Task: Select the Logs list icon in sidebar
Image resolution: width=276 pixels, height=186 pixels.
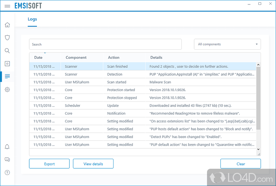Action: (x=7, y=76)
